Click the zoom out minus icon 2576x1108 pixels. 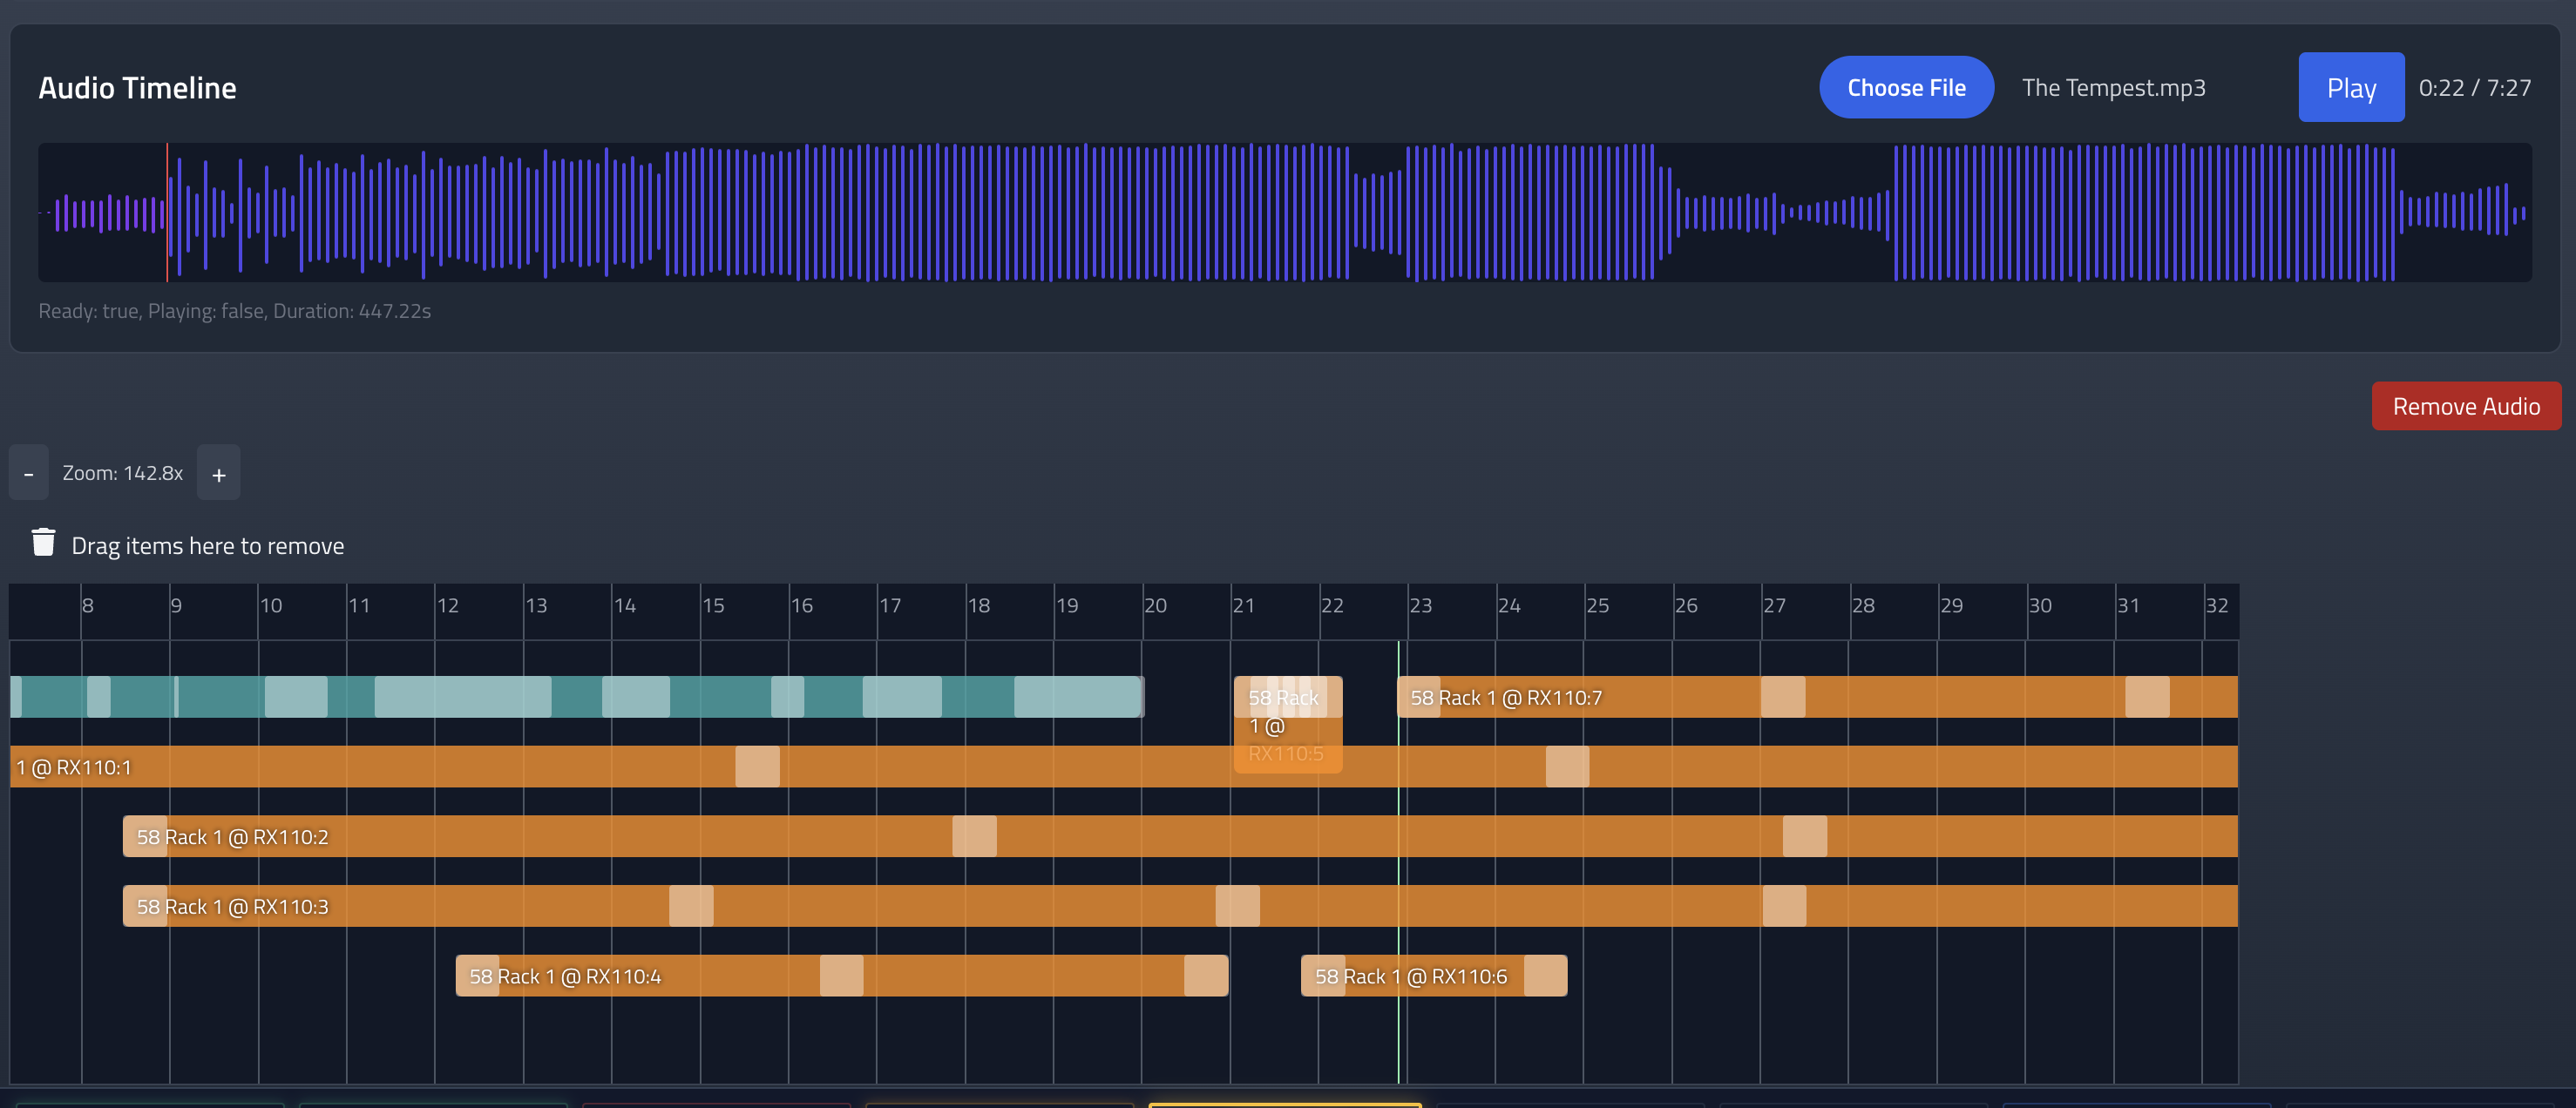pos(28,472)
